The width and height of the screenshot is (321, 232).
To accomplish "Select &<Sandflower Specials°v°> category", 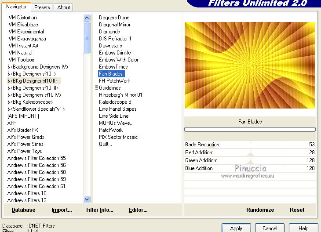I will (36, 109).
